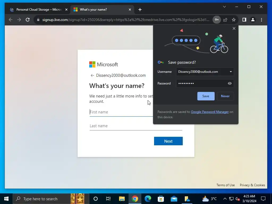Click the Next button on the form
Image resolution: width=272 pixels, height=204 pixels.
pyautogui.click(x=168, y=141)
